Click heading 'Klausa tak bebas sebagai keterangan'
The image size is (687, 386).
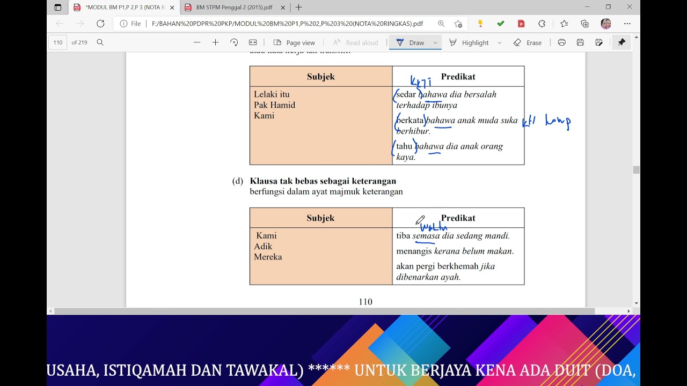point(323,181)
